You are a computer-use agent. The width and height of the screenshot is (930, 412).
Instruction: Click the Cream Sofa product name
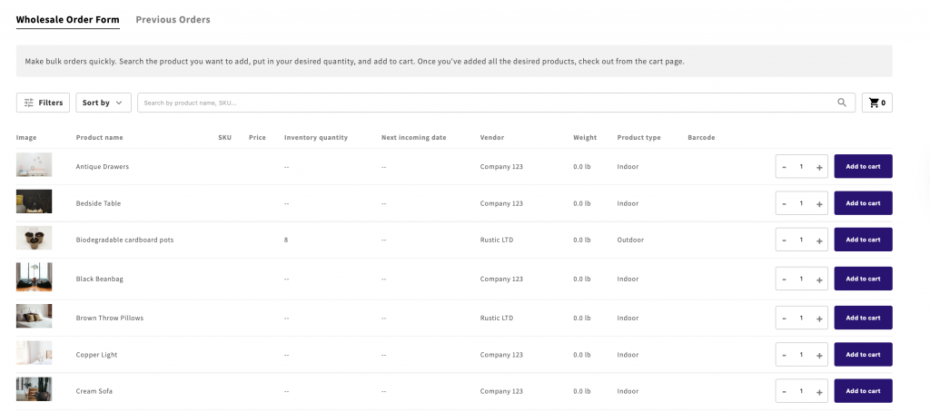coord(94,391)
